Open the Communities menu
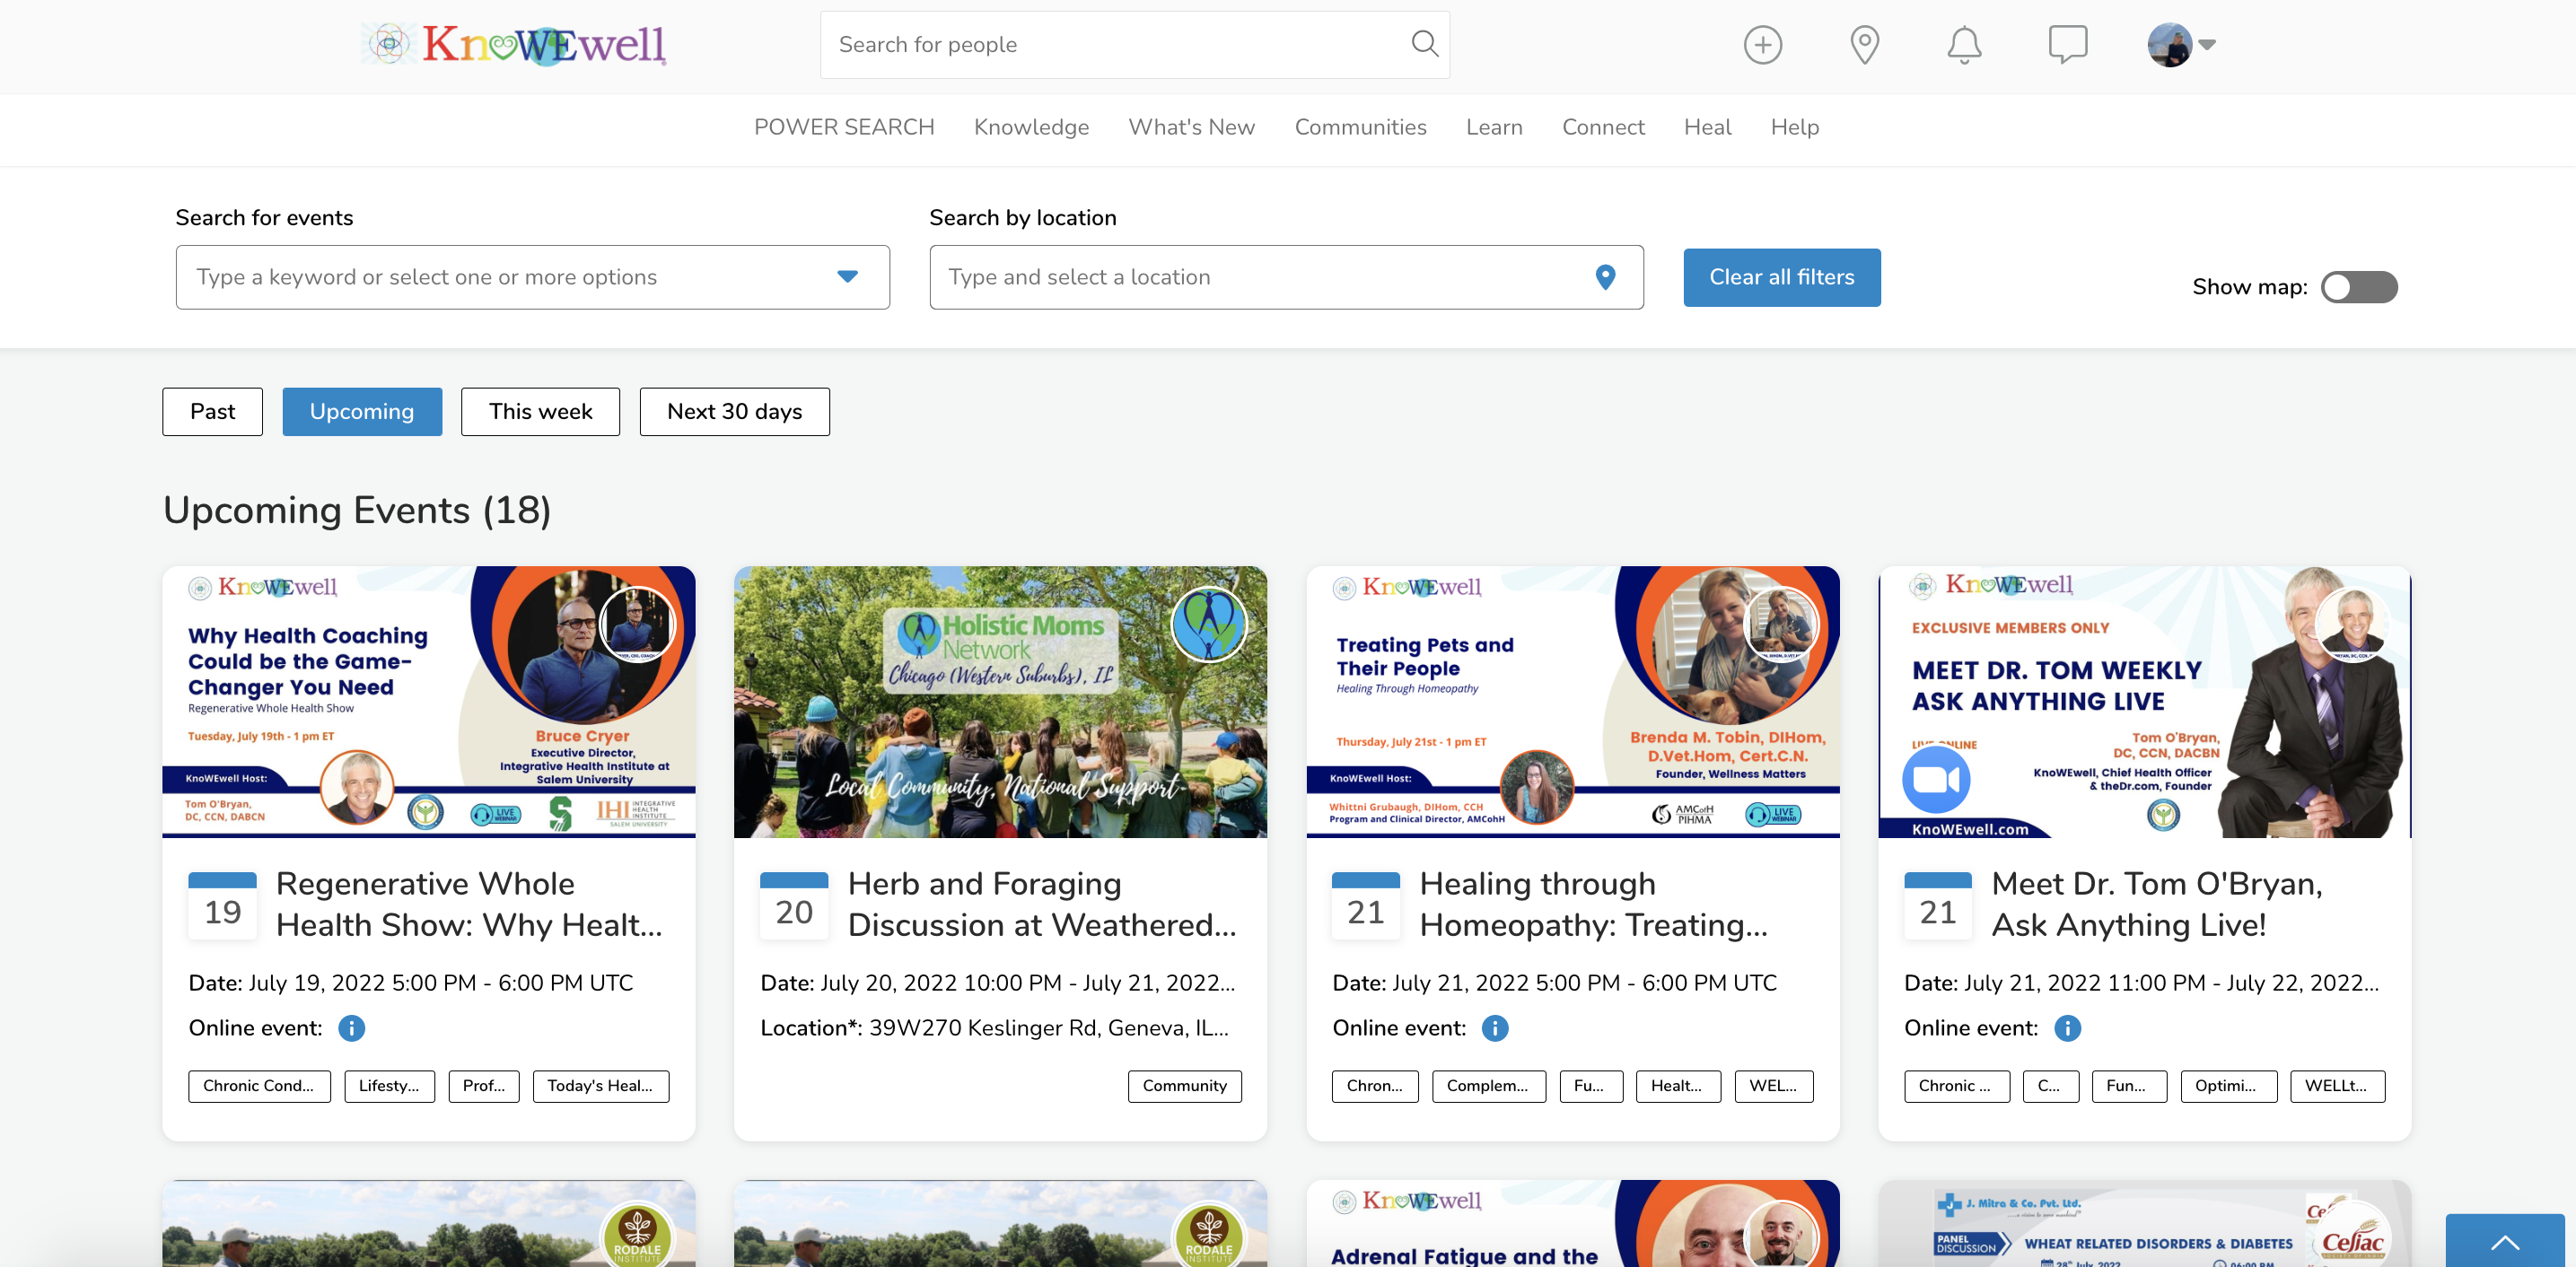Viewport: 2576px width, 1267px height. pos(1360,127)
